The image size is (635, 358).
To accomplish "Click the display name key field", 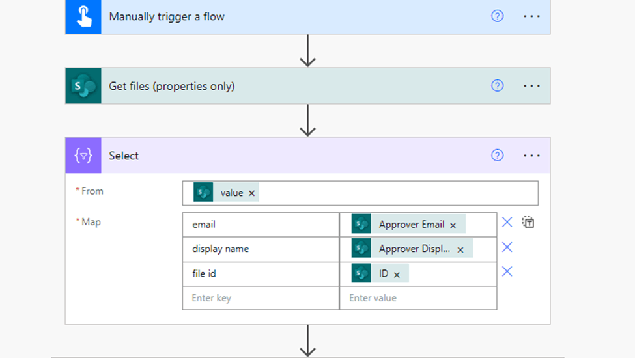I will click(261, 249).
